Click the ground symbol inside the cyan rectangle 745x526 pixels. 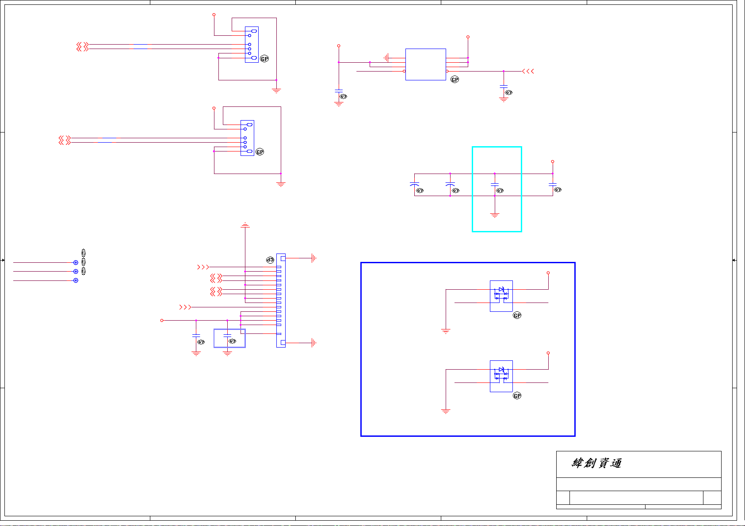[x=495, y=216]
